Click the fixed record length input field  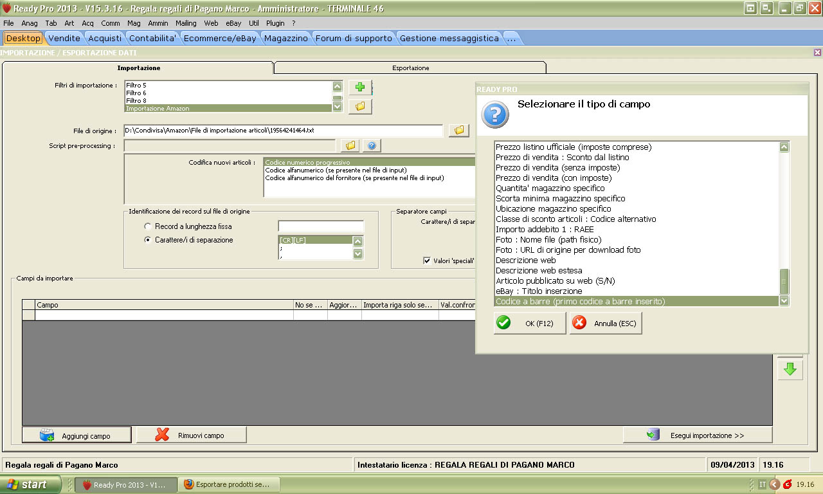(x=321, y=226)
